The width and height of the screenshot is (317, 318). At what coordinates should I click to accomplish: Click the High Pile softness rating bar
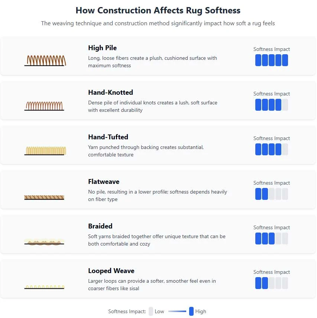[272, 60]
